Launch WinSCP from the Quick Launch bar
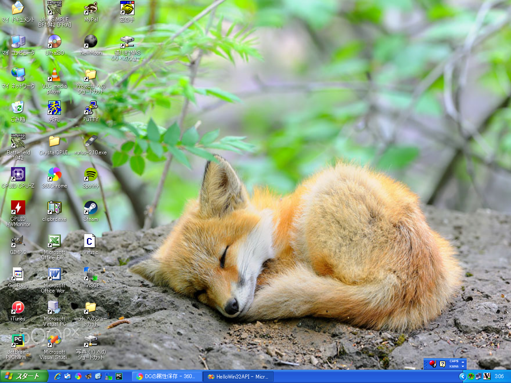The width and height of the screenshot is (511, 383). point(109,376)
